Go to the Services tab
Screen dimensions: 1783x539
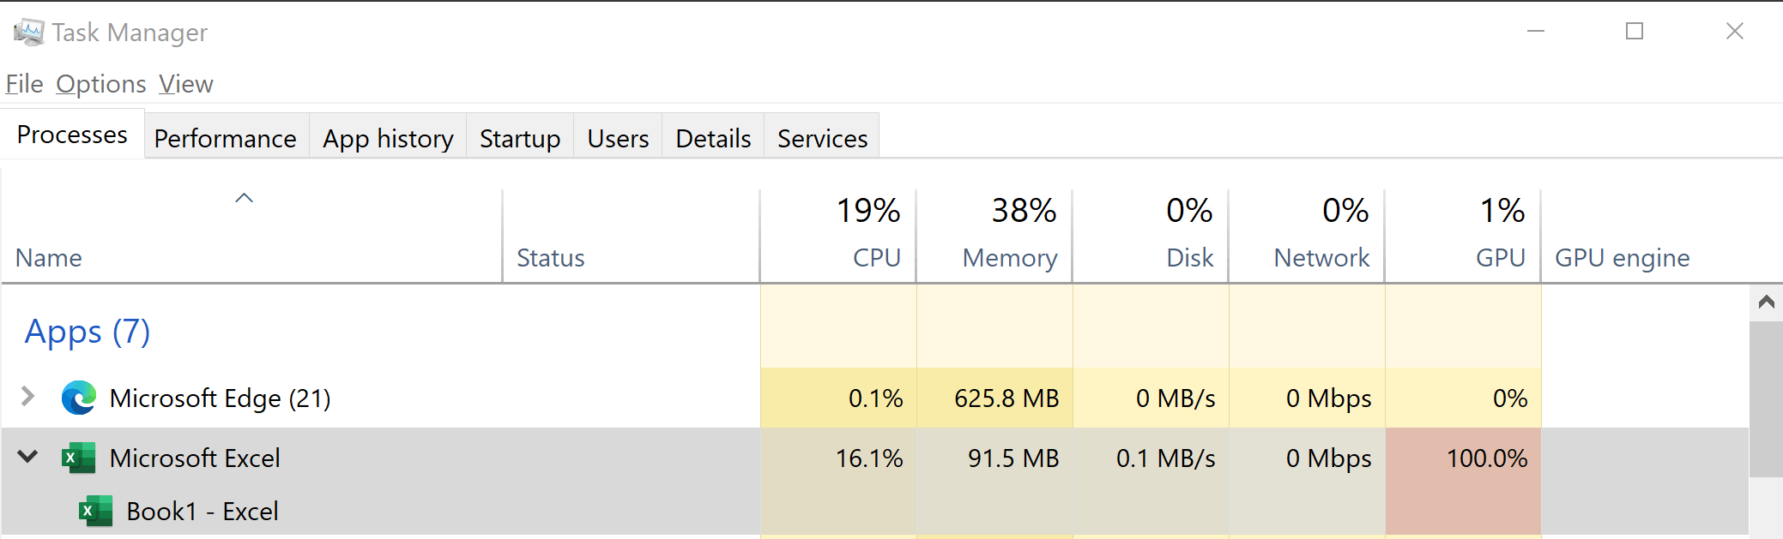point(822,138)
